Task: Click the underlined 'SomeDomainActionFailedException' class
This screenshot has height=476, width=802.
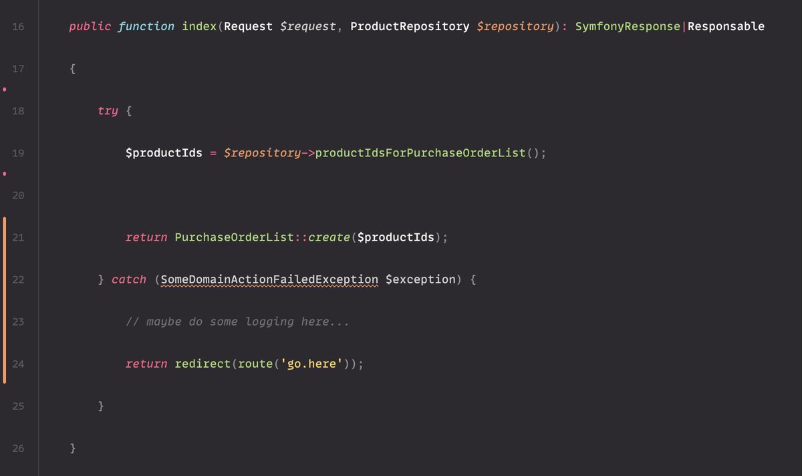Action: tap(269, 279)
